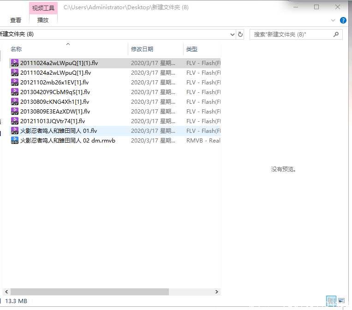The image size is (352, 310).
Task: Click the address bar path 新建文件夹 (8)
Action: 17,34
